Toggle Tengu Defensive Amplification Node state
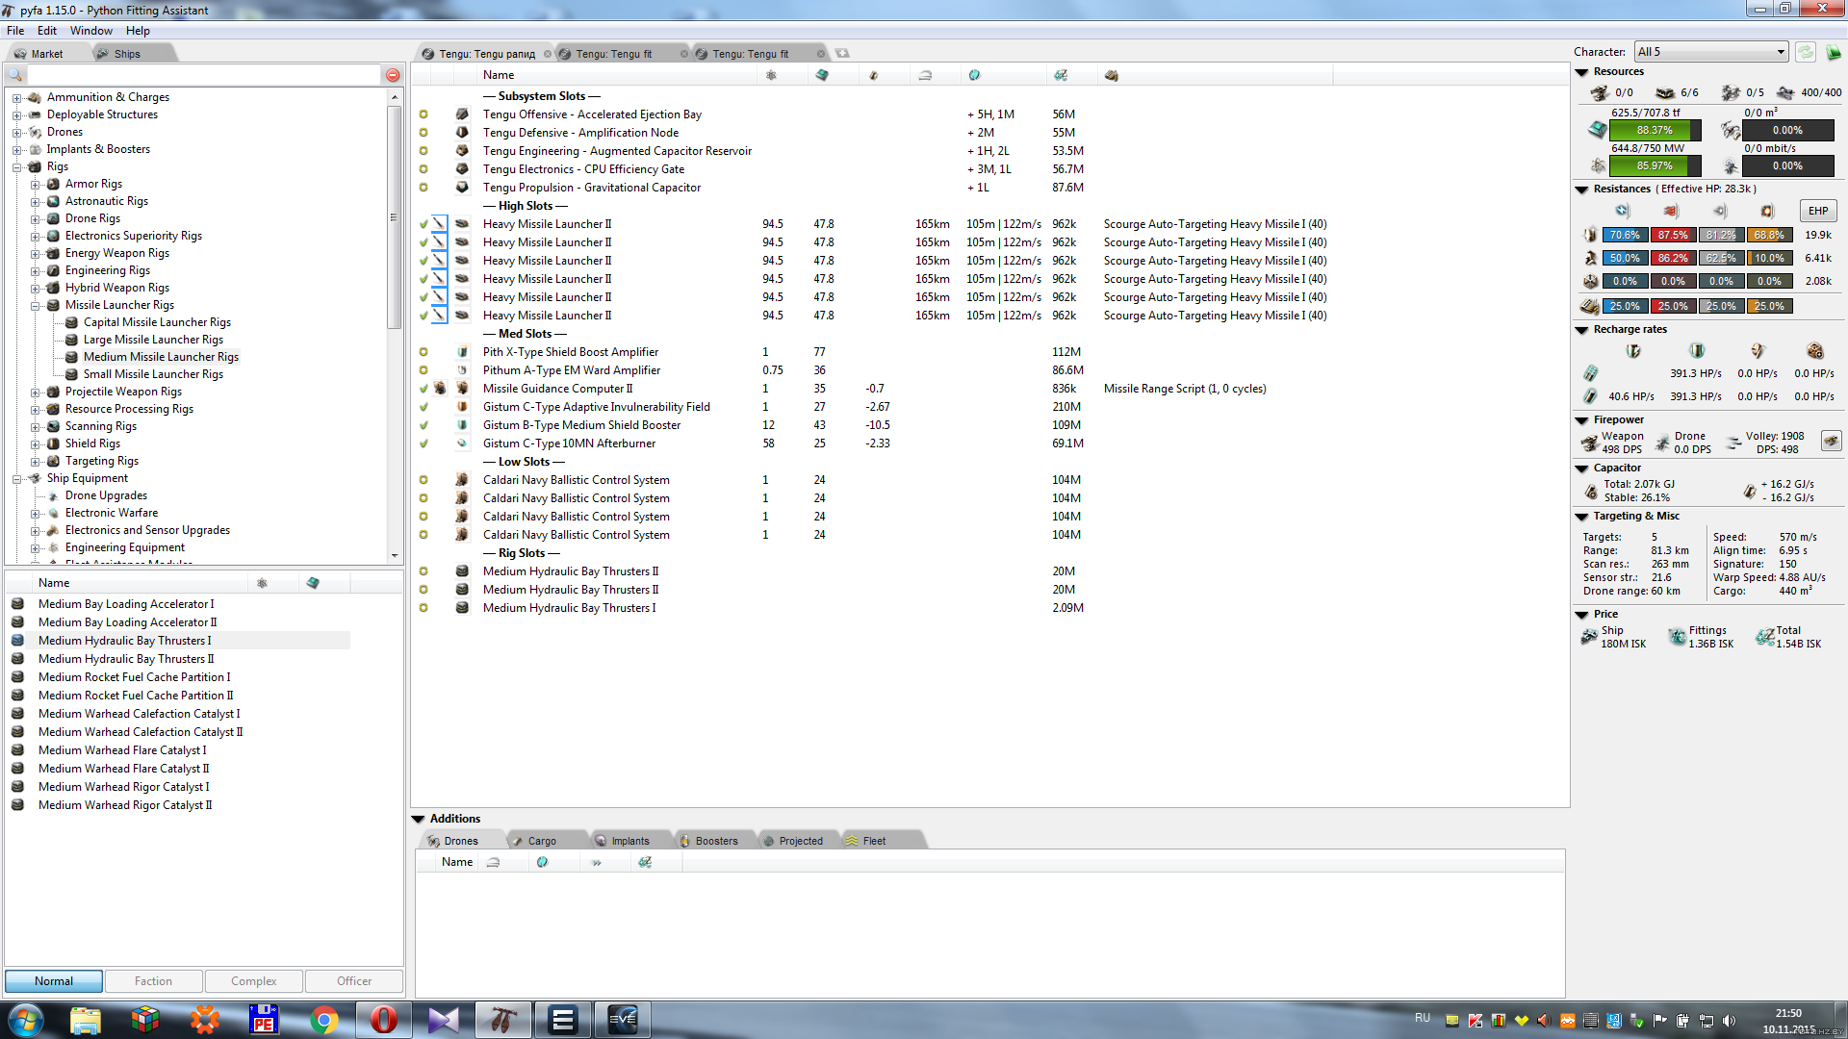 click(423, 133)
